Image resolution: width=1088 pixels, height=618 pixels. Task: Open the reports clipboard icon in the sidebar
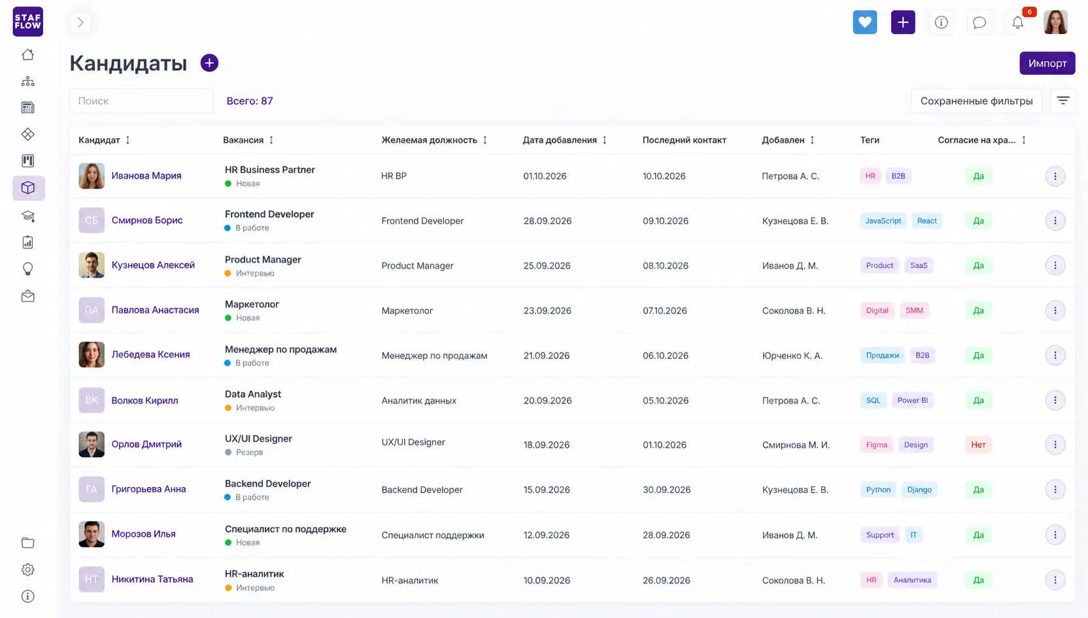[x=27, y=242]
